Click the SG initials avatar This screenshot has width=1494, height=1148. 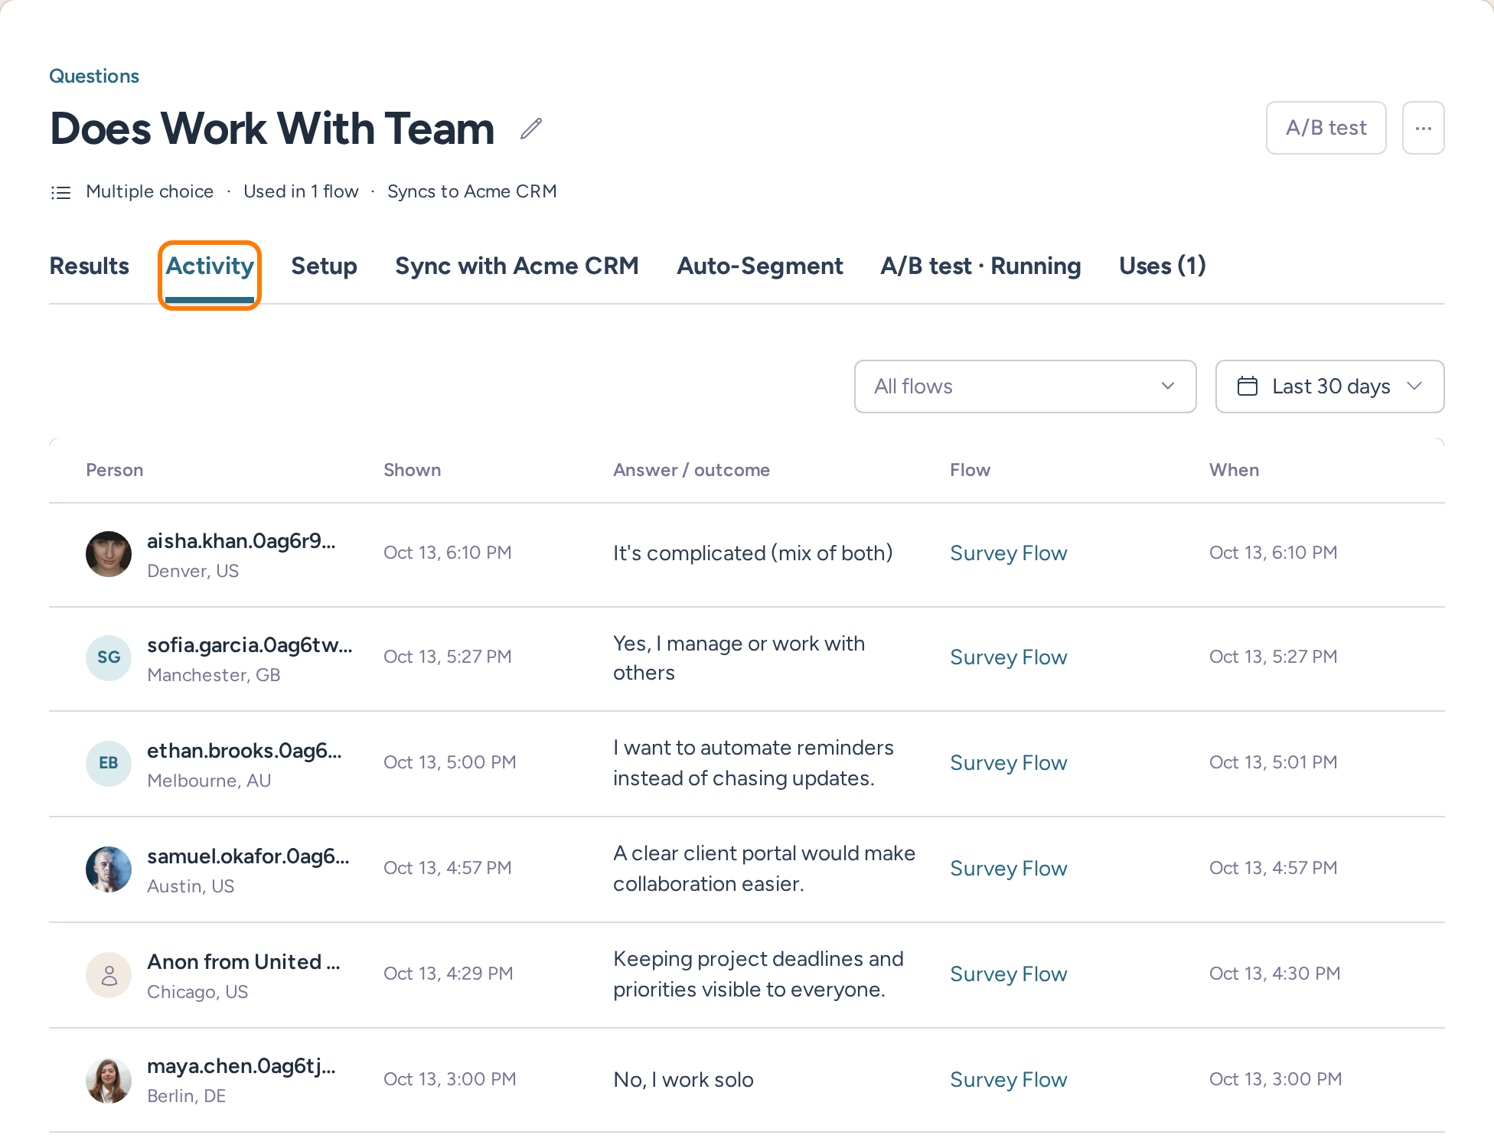point(109,657)
